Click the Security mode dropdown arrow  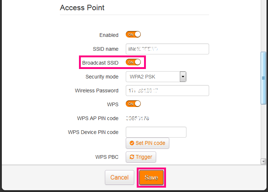183,77
